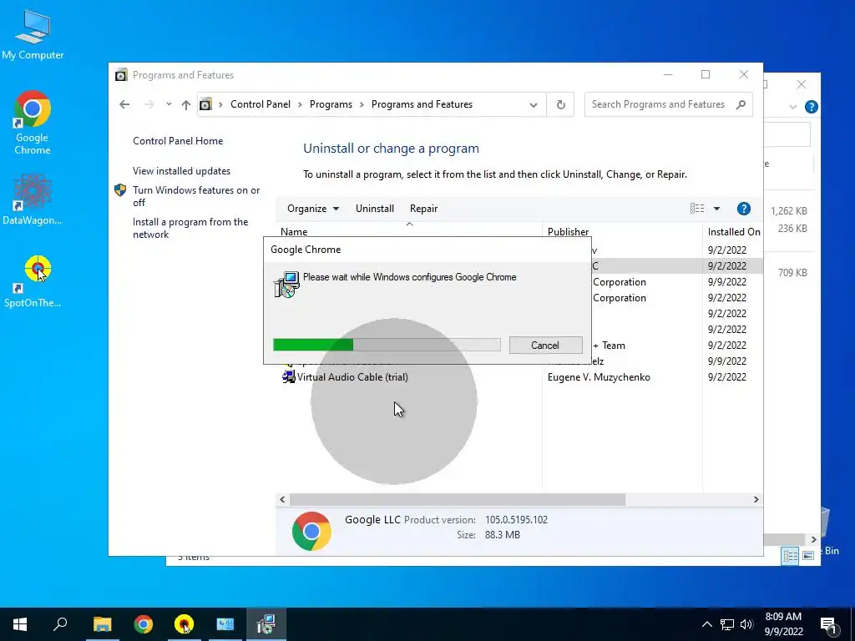Click the Repair toolbar command
The width and height of the screenshot is (855, 641).
point(423,209)
